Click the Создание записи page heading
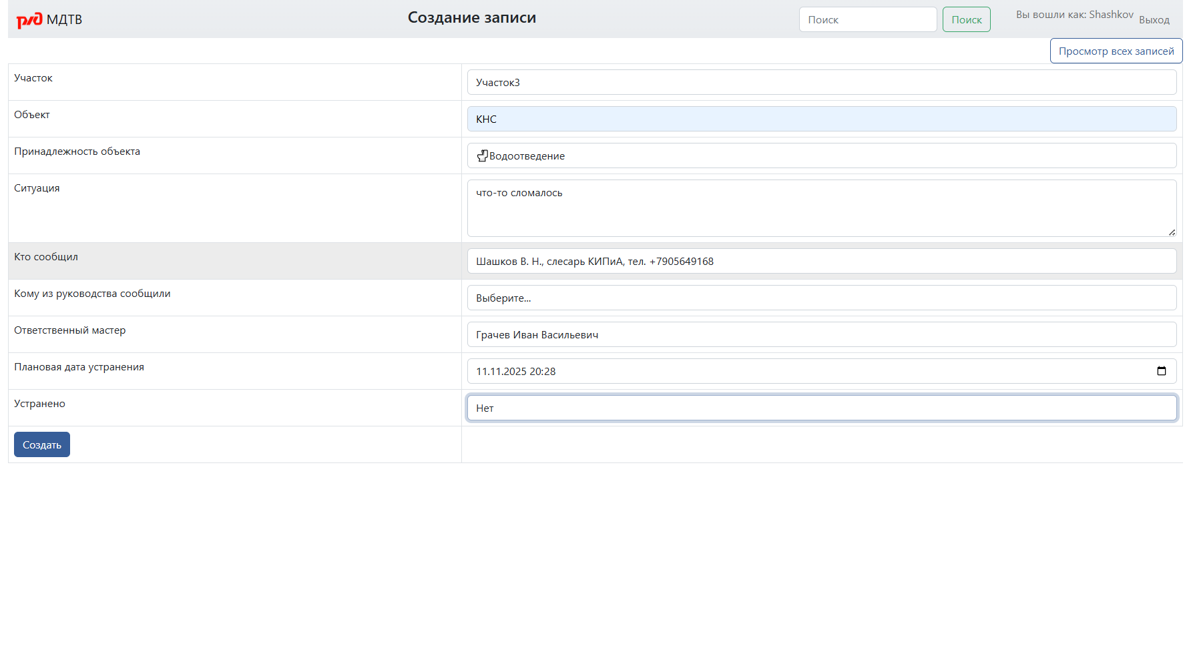1191x654 pixels. click(x=471, y=17)
